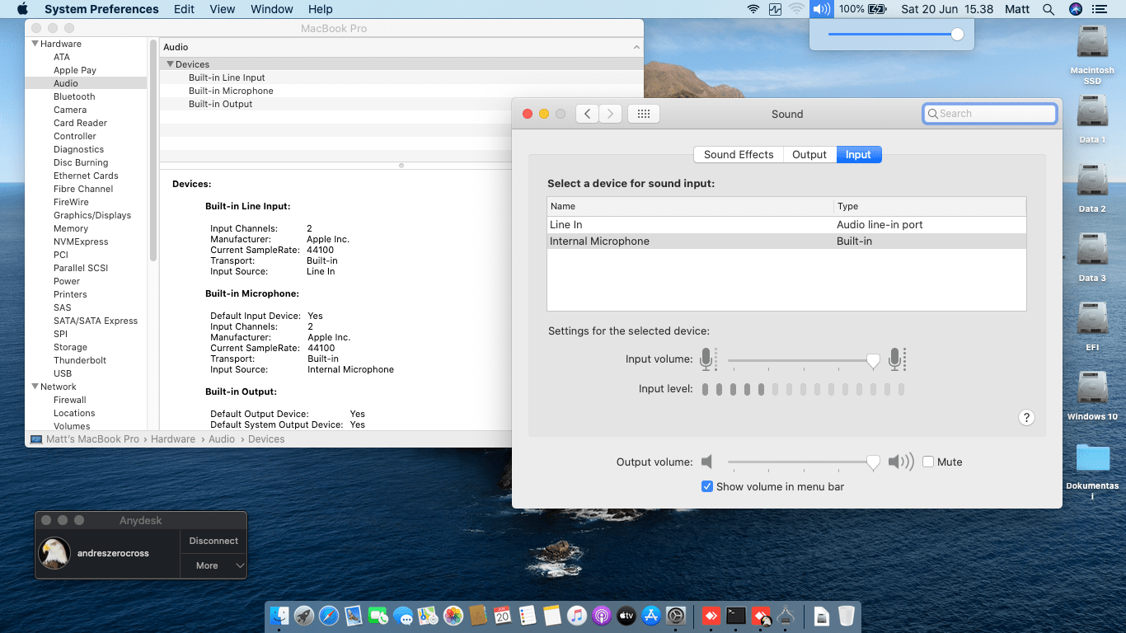Collapse the Hardware tree section
Viewport: 1126px width, 633px height.
pos(35,44)
